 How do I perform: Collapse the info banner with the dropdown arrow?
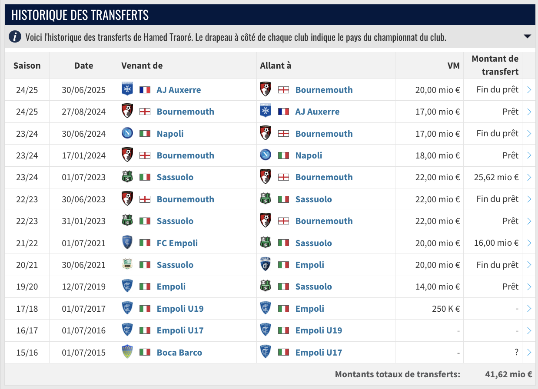527,36
